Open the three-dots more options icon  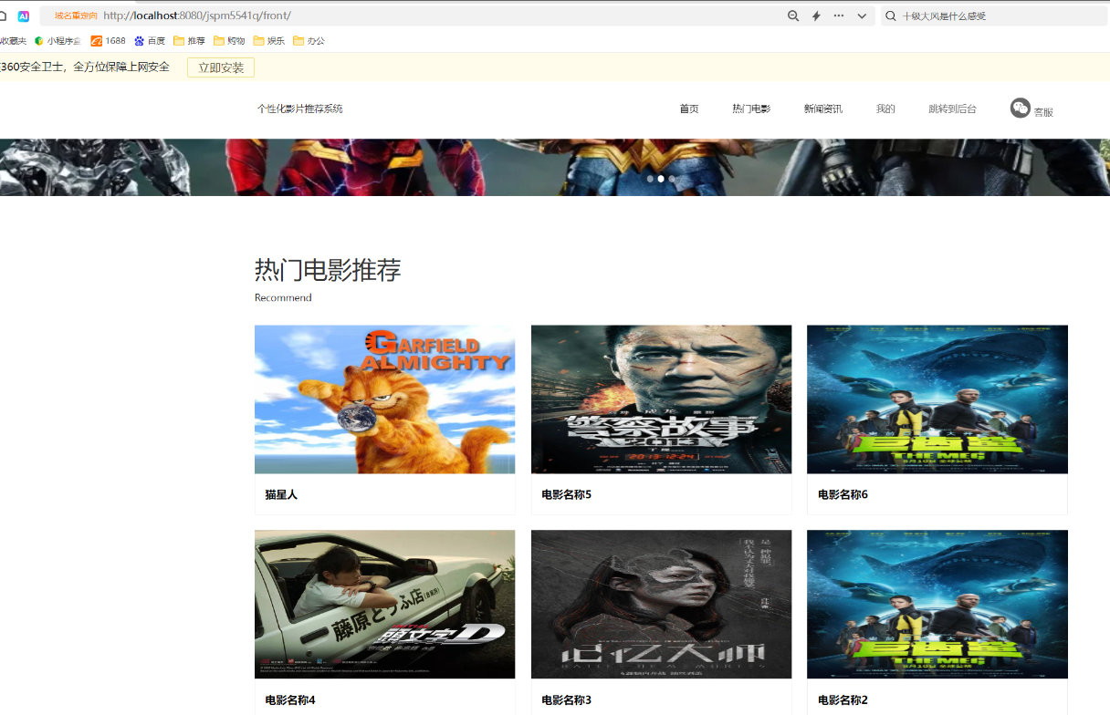[839, 16]
